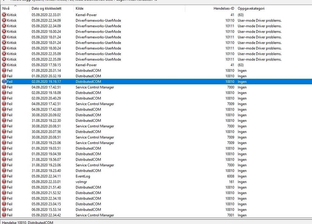Select Service Control Manager 7009 at 04.09.2020 17.42.51

[95, 104]
